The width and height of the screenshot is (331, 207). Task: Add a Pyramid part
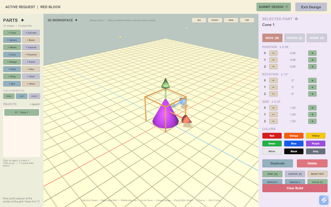pos(31,55)
